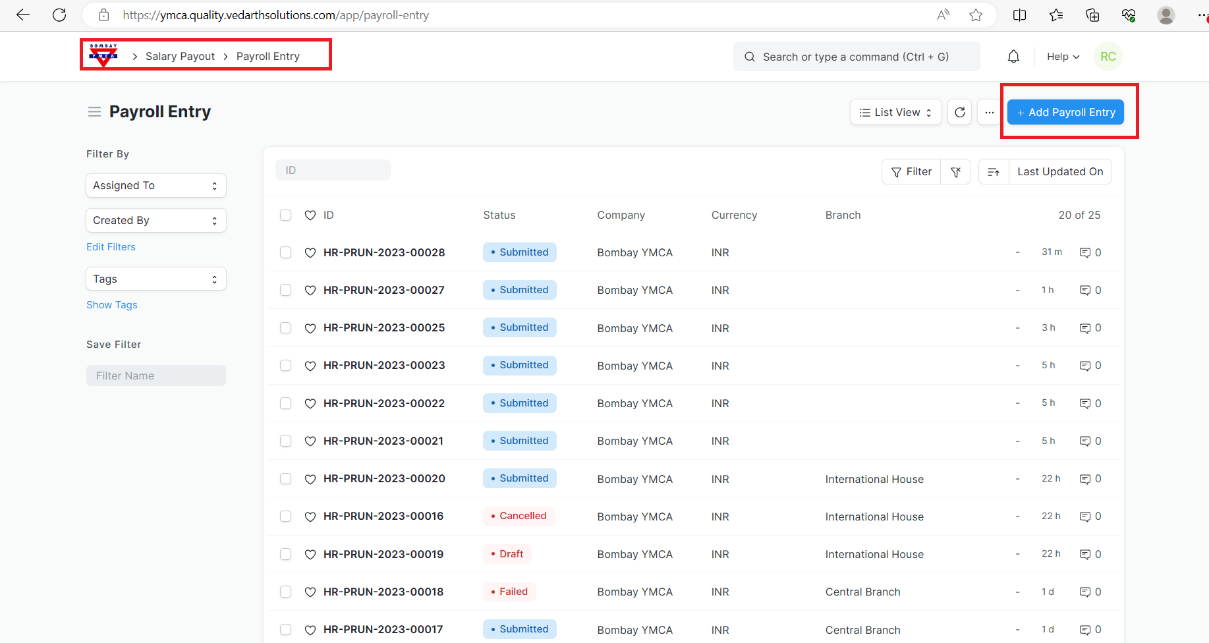Screen dimensions: 1209x643
Task: Like entry HR-PRUN-2023-00028 with heart icon
Action: pos(310,253)
